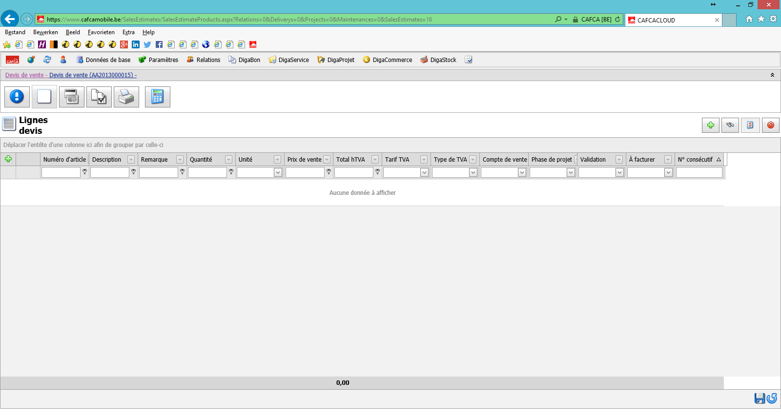
Task: Click the globe icon next to CAFCA logo
Action: click(x=31, y=60)
